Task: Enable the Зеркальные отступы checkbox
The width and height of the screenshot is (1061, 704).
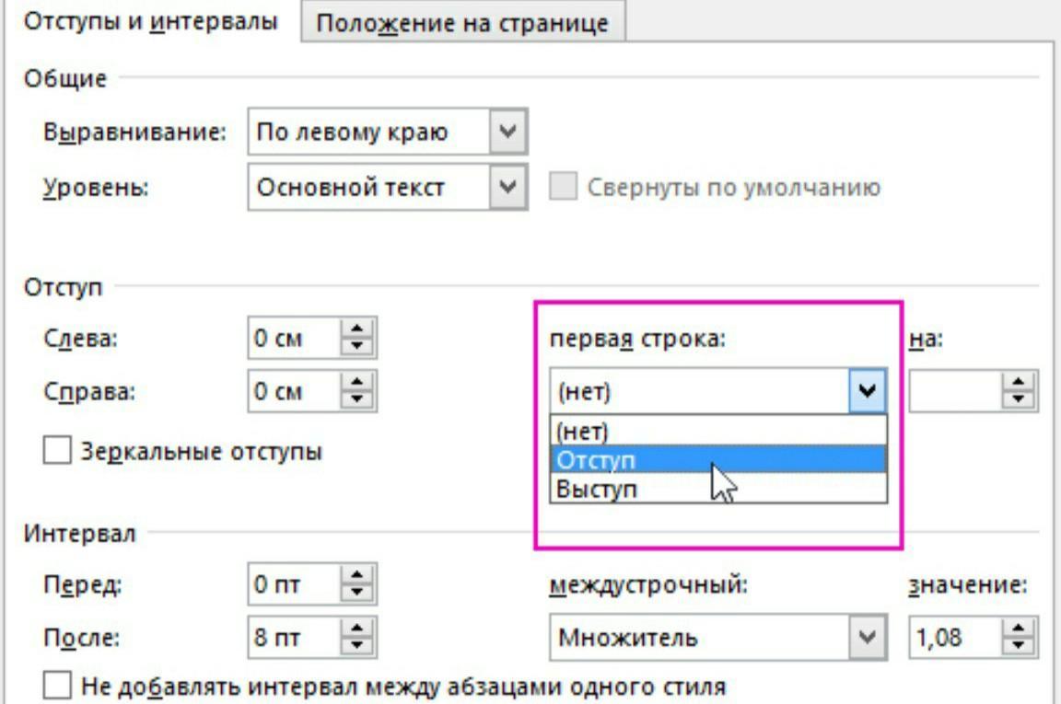Action: (x=57, y=450)
